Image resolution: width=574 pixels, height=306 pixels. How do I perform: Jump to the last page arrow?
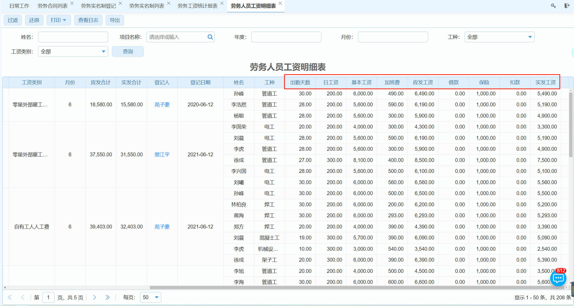point(107,297)
